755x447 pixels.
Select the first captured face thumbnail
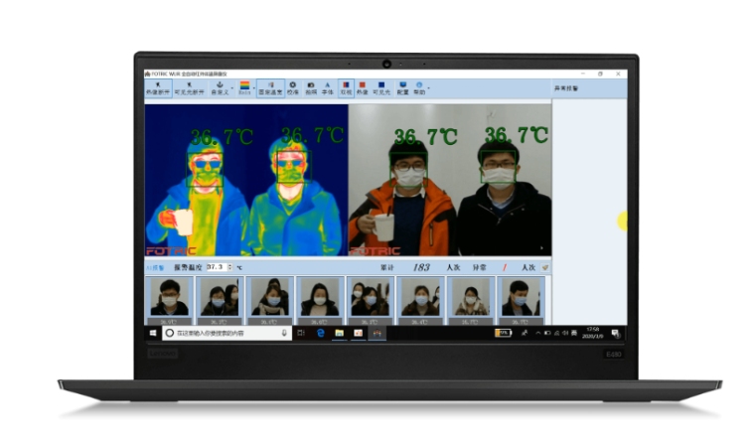coord(169,299)
